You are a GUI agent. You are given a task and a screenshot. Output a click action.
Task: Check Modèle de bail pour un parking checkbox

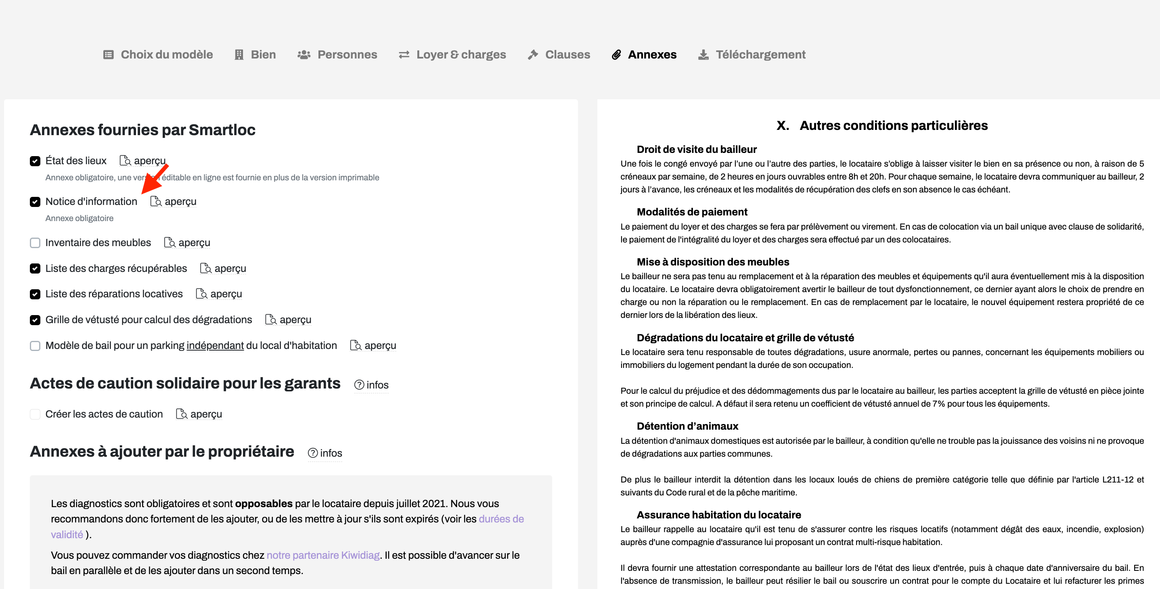(x=35, y=346)
